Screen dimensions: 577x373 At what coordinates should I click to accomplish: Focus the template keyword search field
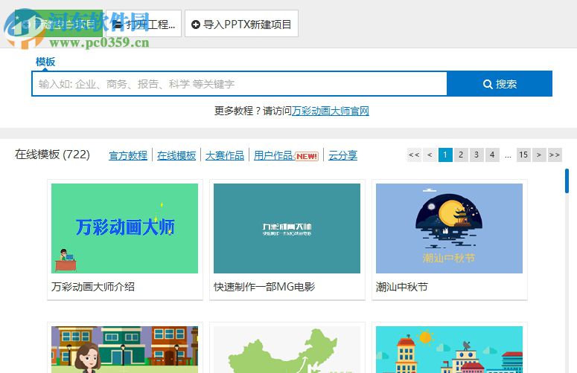(x=239, y=84)
